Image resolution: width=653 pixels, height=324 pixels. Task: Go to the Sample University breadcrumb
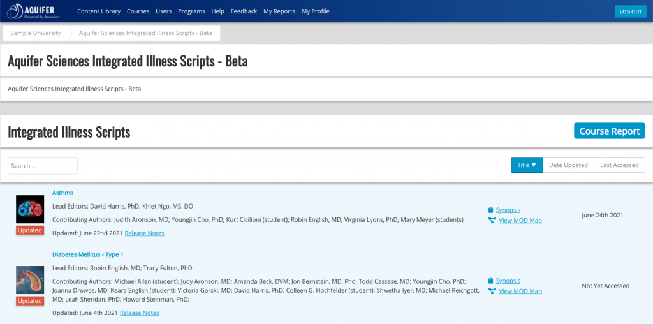(36, 33)
